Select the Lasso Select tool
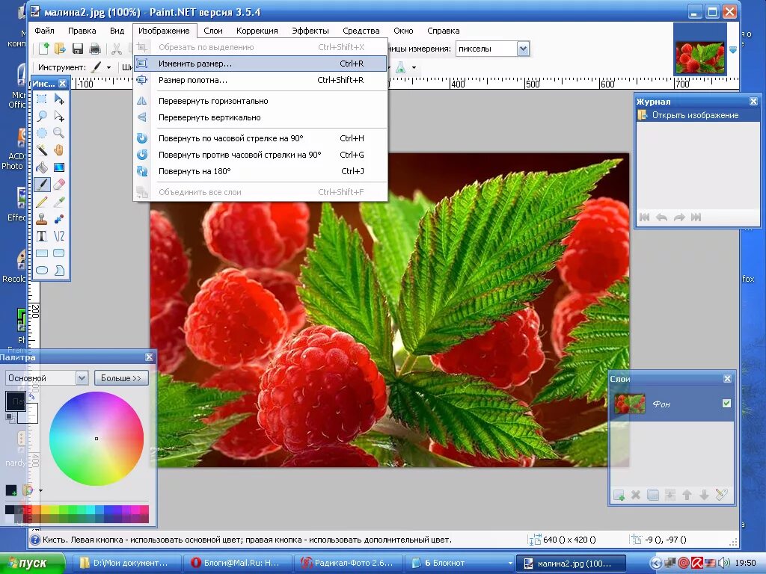This screenshot has height=574, width=766. coord(42,116)
